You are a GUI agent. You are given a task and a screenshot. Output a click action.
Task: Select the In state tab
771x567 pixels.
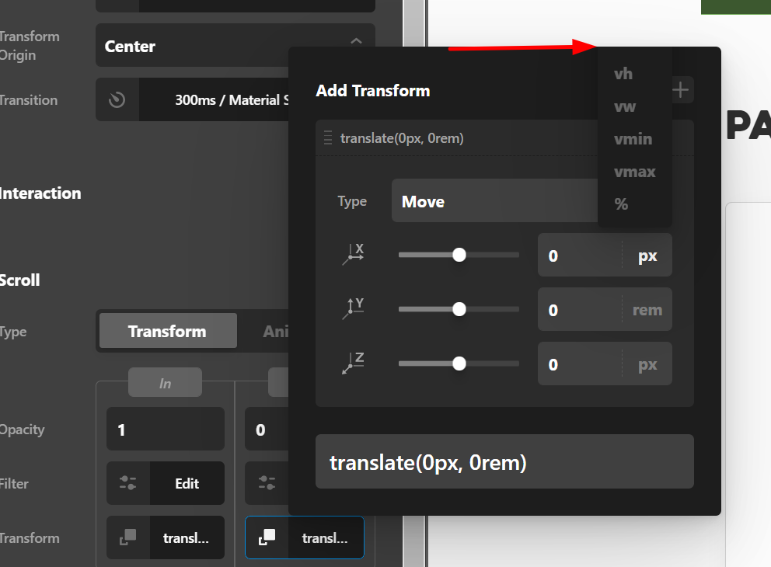[166, 383]
